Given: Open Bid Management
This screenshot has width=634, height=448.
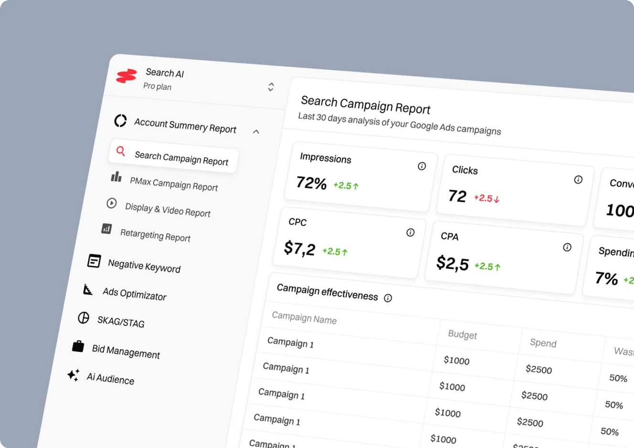Looking at the screenshot, I should (126, 352).
